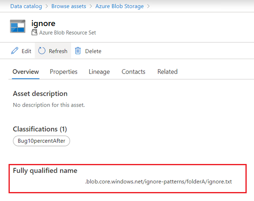Switch to the Properties tab
Viewport: 254px width, 201px height.
(63, 72)
